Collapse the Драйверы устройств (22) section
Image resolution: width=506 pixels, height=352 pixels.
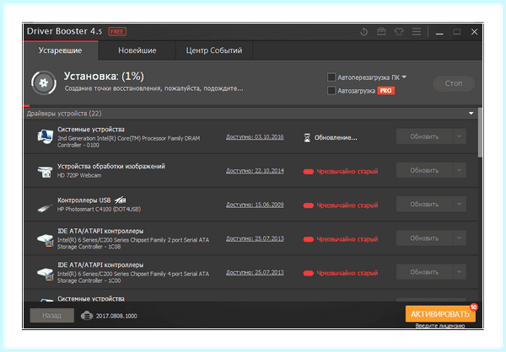(471, 114)
